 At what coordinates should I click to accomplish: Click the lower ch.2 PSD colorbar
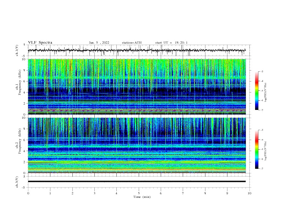coord(257,149)
